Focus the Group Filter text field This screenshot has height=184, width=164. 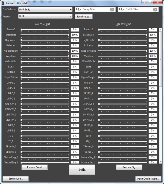point(96,9)
